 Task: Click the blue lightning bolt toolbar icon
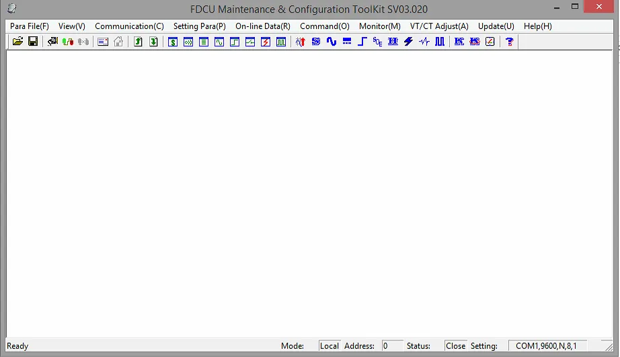coord(408,42)
